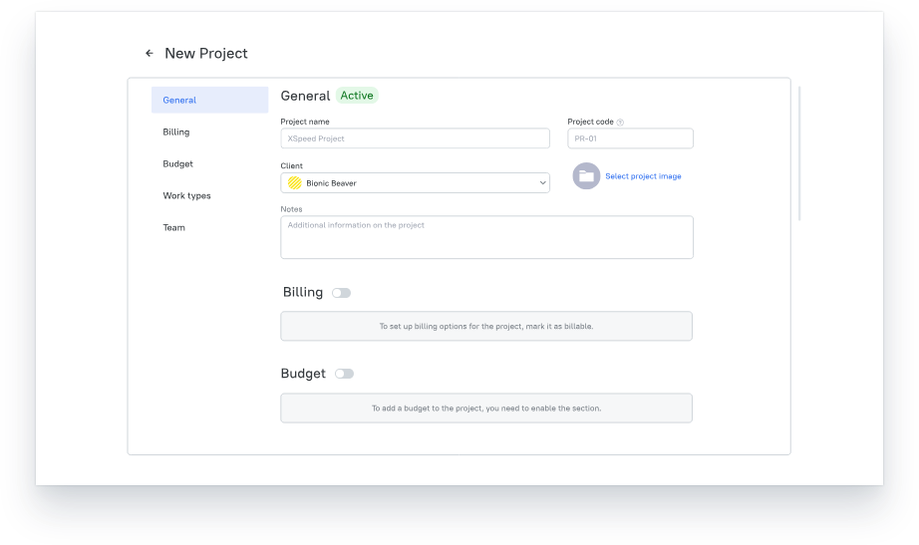Go to the Billing sidebar section
The height and width of the screenshot is (545, 919).
coord(176,132)
